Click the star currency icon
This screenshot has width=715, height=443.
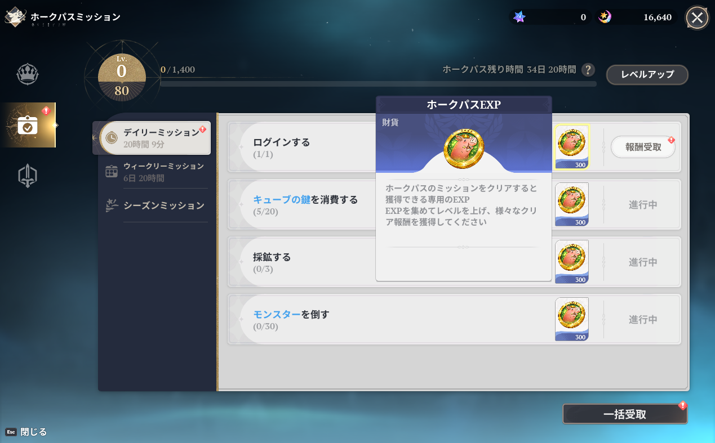point(519,17)
